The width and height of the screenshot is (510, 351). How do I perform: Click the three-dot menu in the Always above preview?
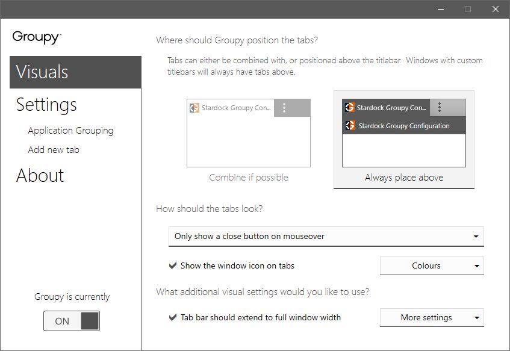tap(440, 107)
